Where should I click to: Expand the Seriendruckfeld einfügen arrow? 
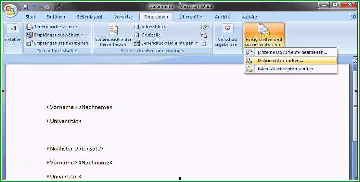coord(196,43)
